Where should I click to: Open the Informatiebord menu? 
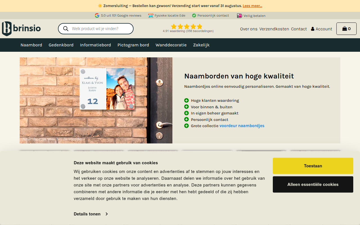click(95, 45)
